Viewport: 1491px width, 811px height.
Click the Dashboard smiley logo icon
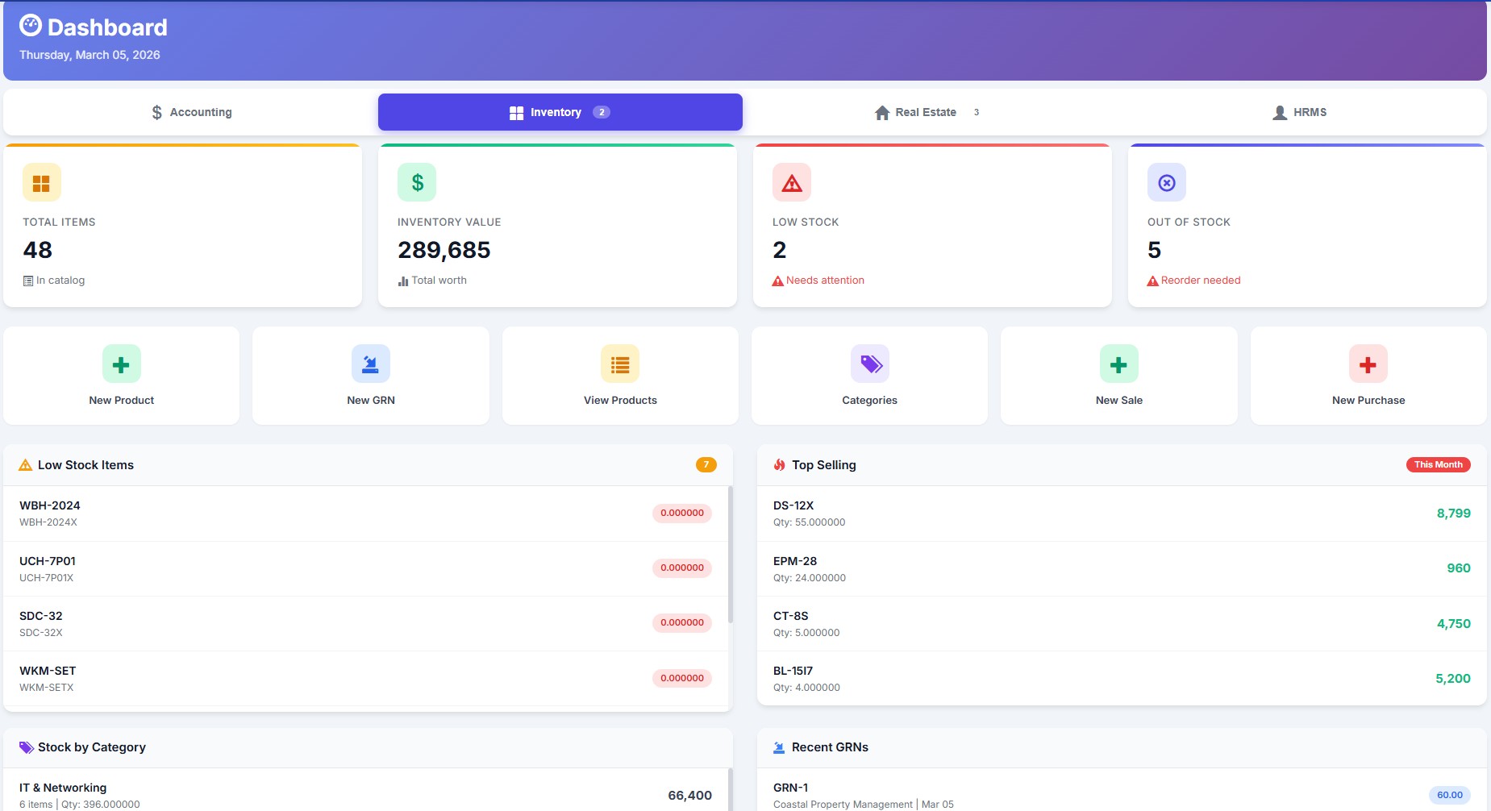tap(29, 26)
